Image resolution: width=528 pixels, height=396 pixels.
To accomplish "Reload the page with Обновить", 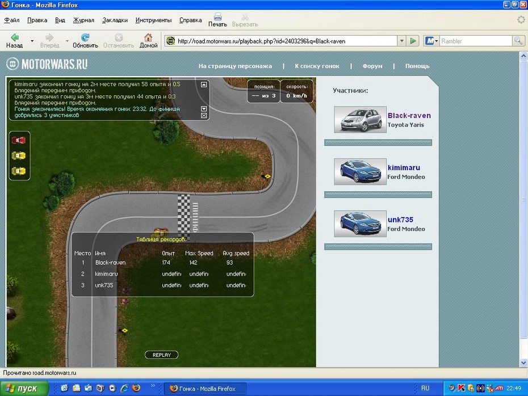I will pos(85,41).
